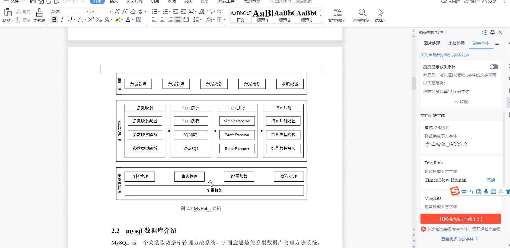Select the 缺失字体 panel tab

tap(481, 43)
